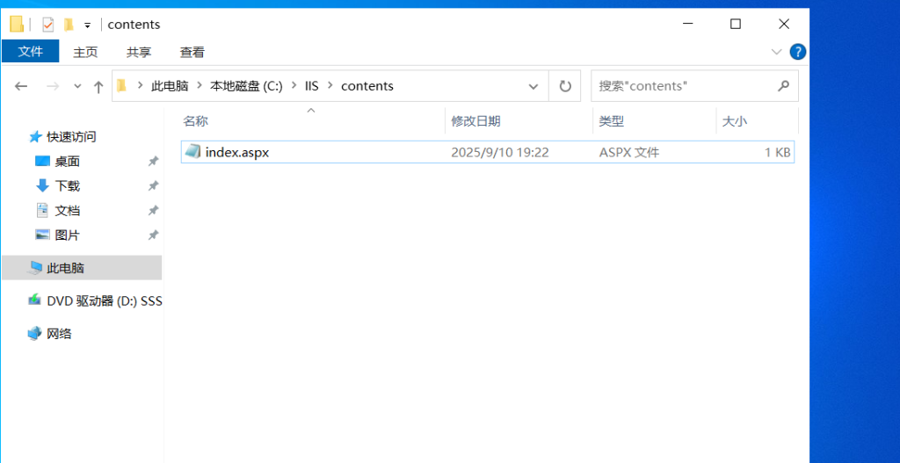Click the blue Help question mark icon
This screenshot has width=900, height=463.
pyautogui.click(x=797, y=52)
